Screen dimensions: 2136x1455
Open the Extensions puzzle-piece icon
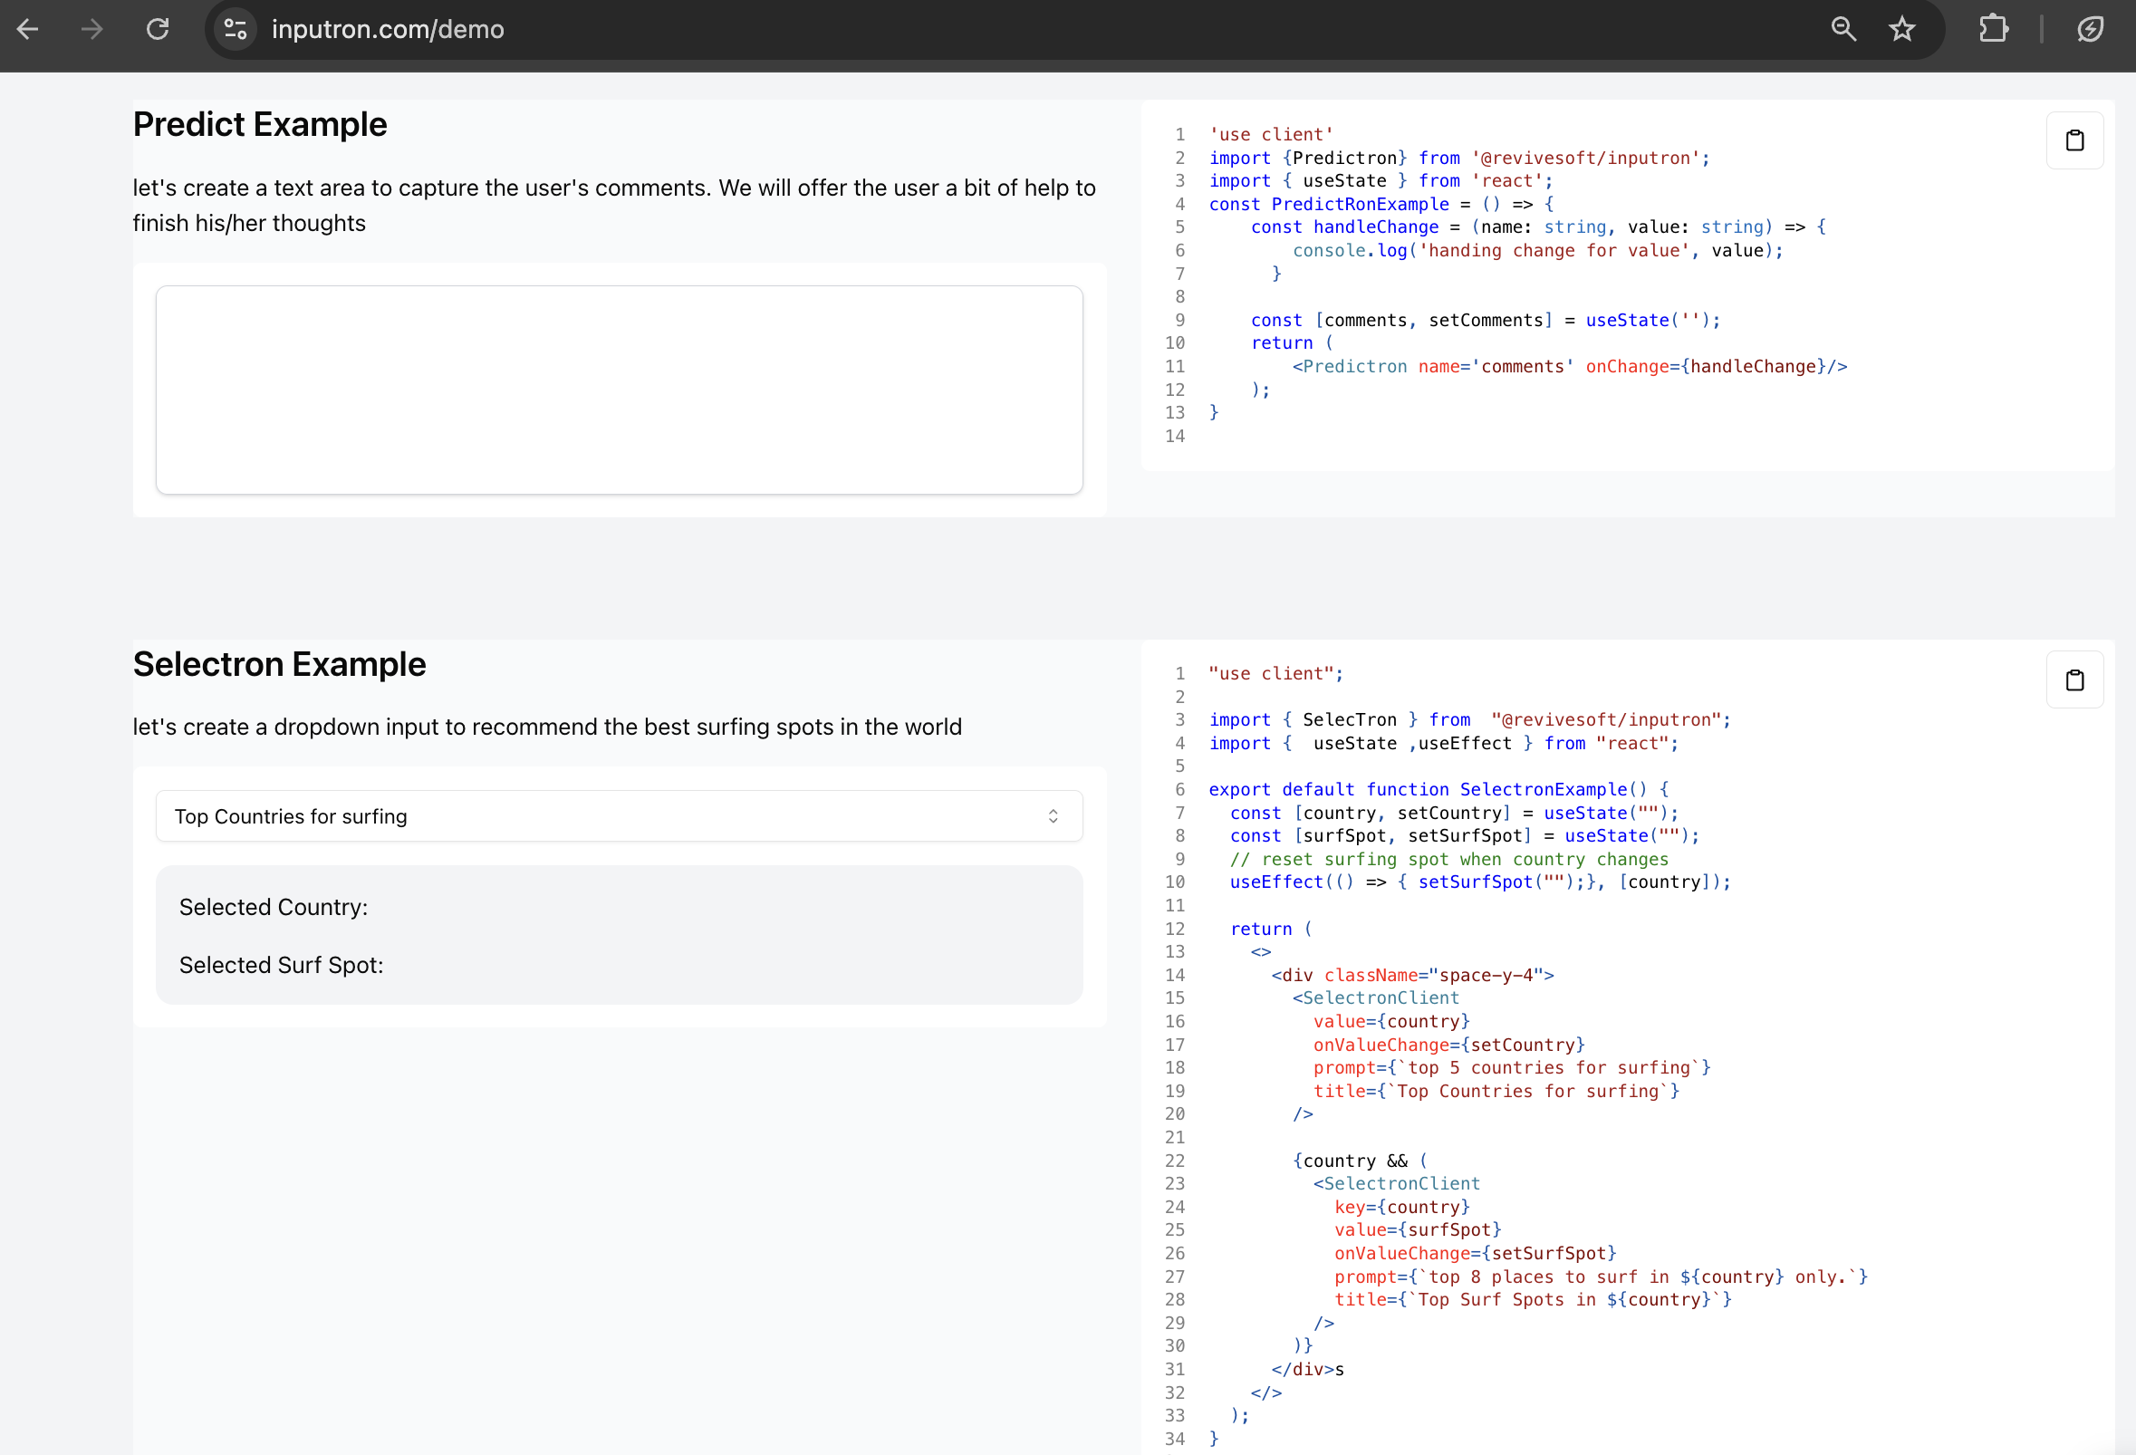pos(1993,29)
